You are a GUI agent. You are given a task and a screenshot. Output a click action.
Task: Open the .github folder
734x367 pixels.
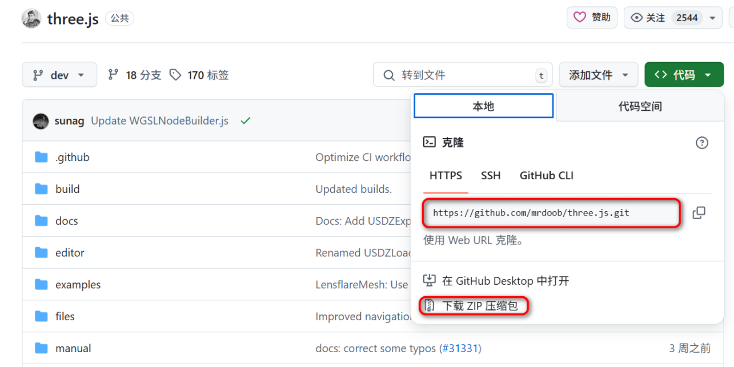coord(73,157)
